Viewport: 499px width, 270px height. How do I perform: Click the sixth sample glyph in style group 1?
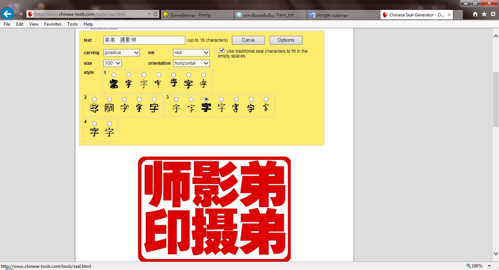(188, 84)
